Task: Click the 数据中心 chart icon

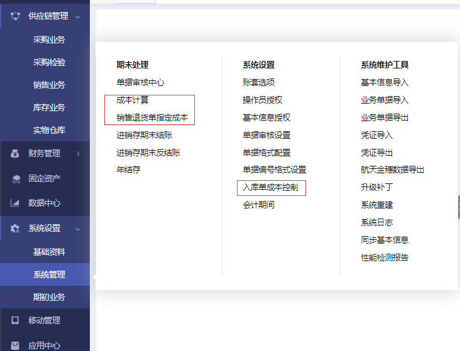Action: click(14, 203)
